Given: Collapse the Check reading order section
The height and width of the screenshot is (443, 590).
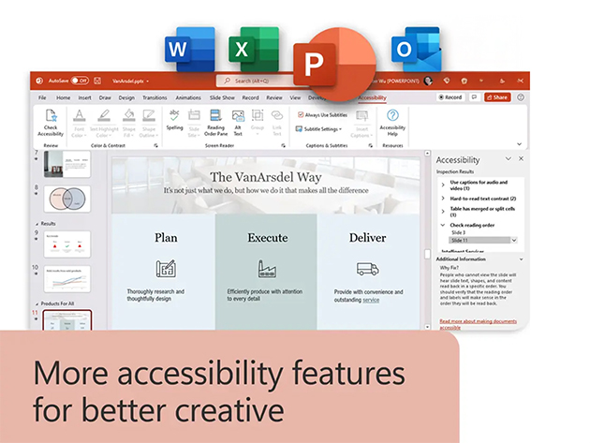Looking at the screenshot, I should click(x=443, y=225).
